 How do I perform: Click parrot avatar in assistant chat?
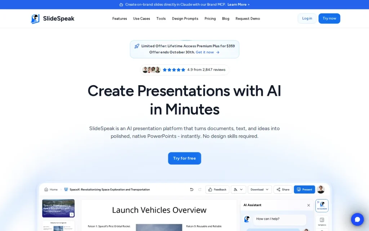[247, 219]
